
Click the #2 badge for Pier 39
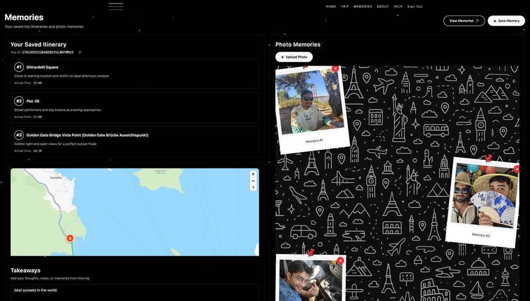tap(19, 101)
